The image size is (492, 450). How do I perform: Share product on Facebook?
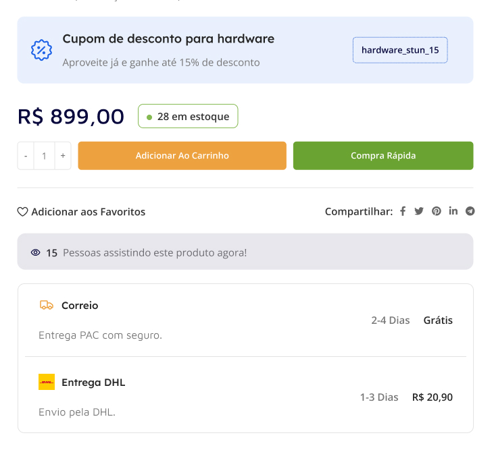(x=403, y=211)
